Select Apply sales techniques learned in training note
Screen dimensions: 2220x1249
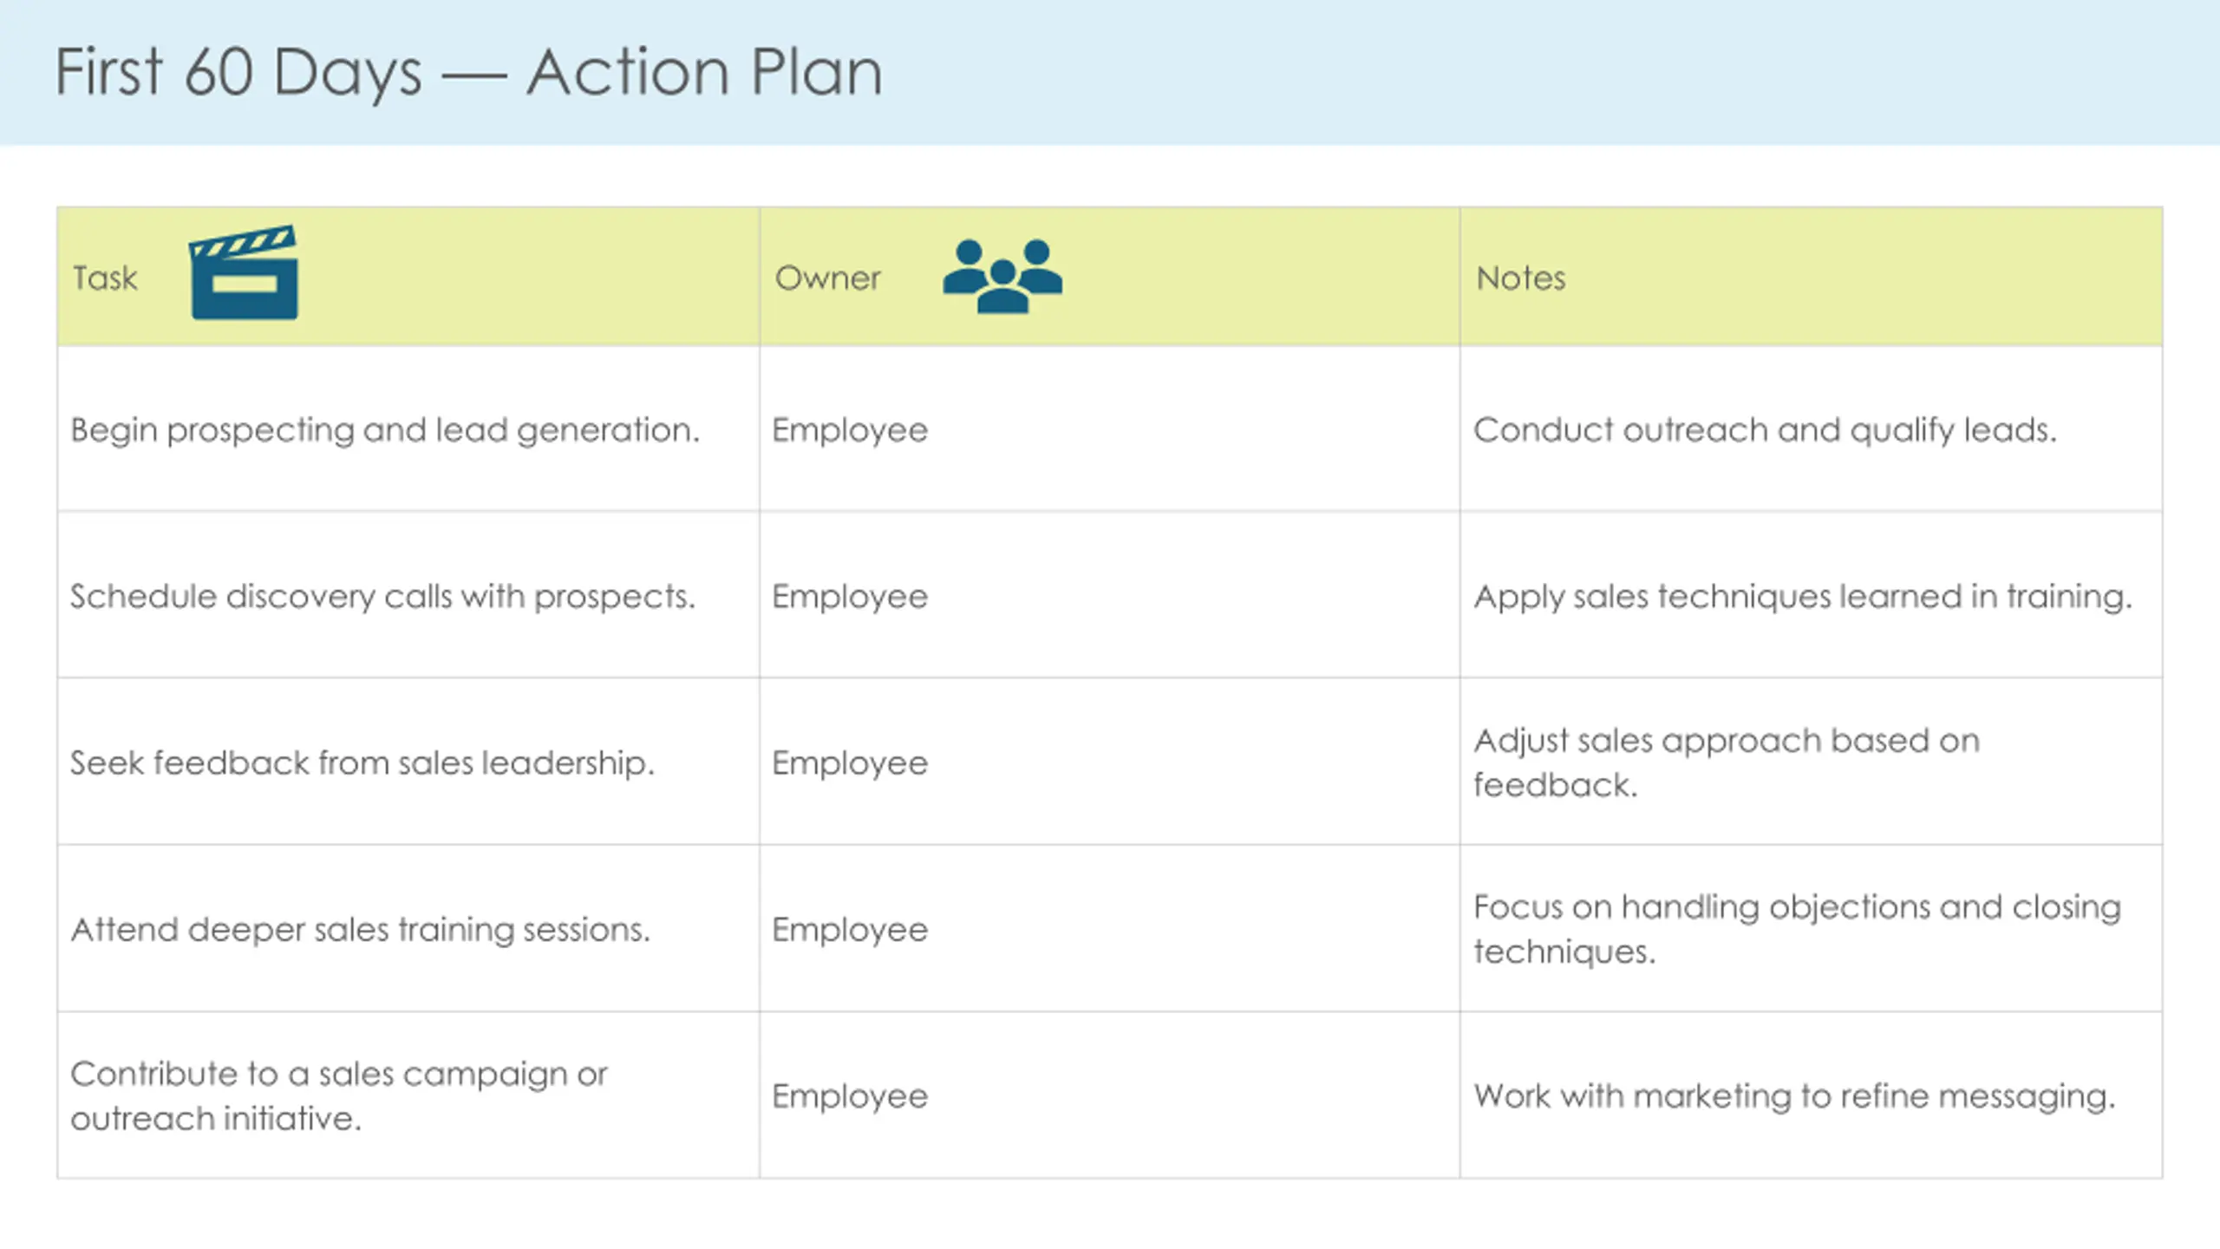pyautogui.click(x=1803, y=598)
